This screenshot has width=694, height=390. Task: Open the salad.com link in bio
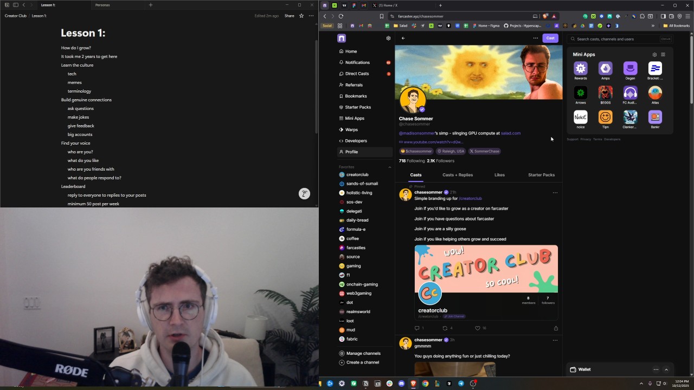coord(511,133)
